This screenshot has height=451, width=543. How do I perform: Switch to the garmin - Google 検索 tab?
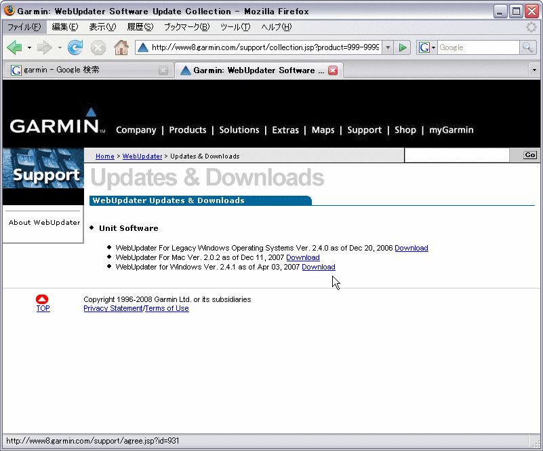(88, 70)
